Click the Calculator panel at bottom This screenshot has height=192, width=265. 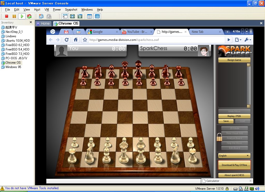tap(227, 181)
